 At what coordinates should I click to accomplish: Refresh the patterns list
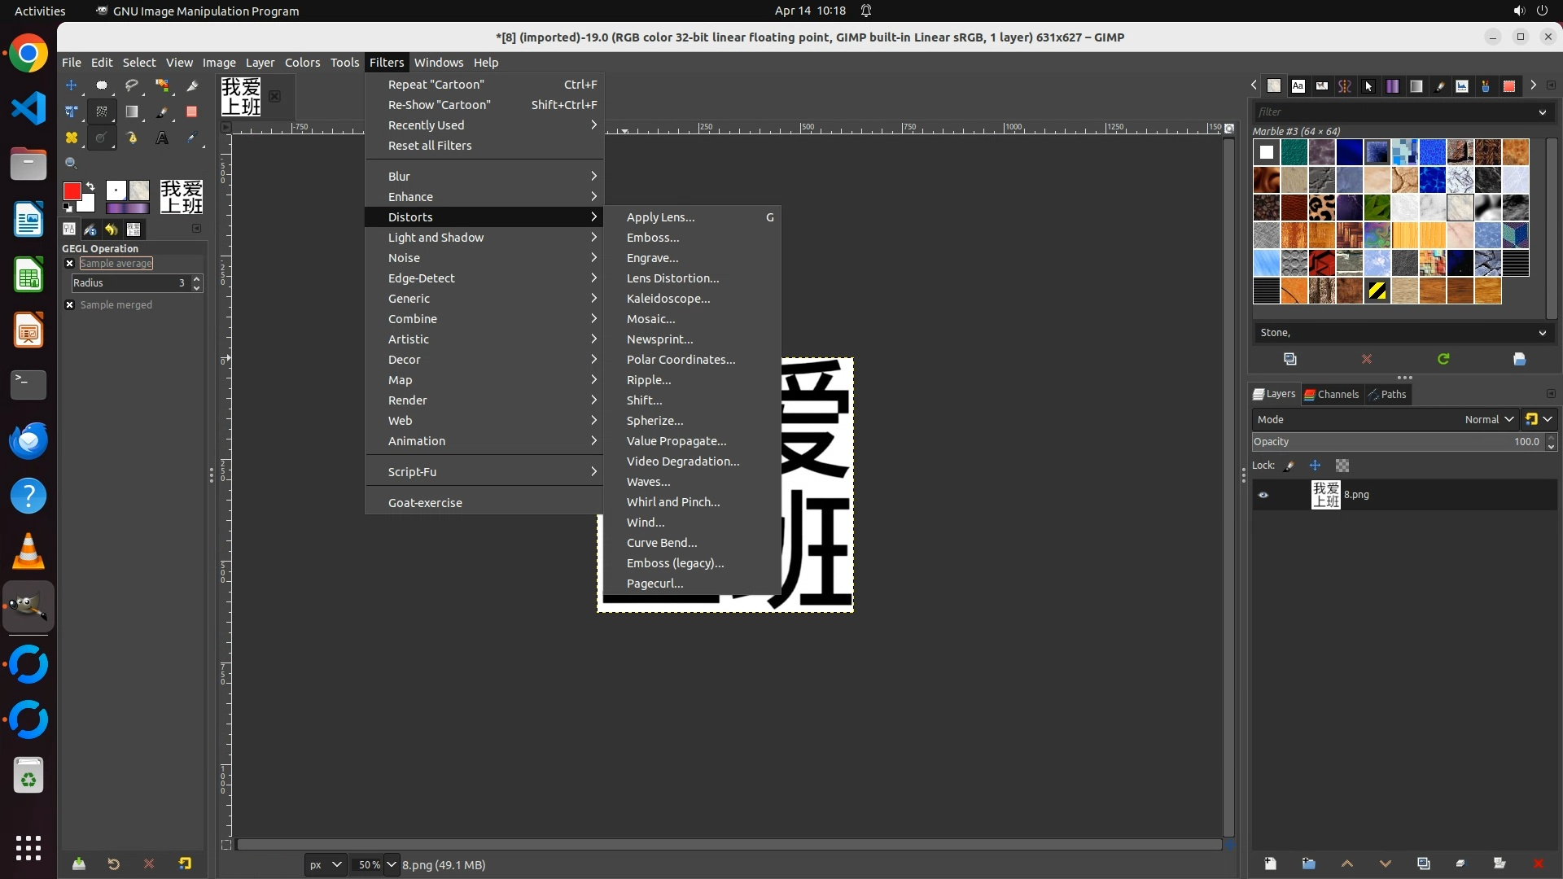point(1443,359)
